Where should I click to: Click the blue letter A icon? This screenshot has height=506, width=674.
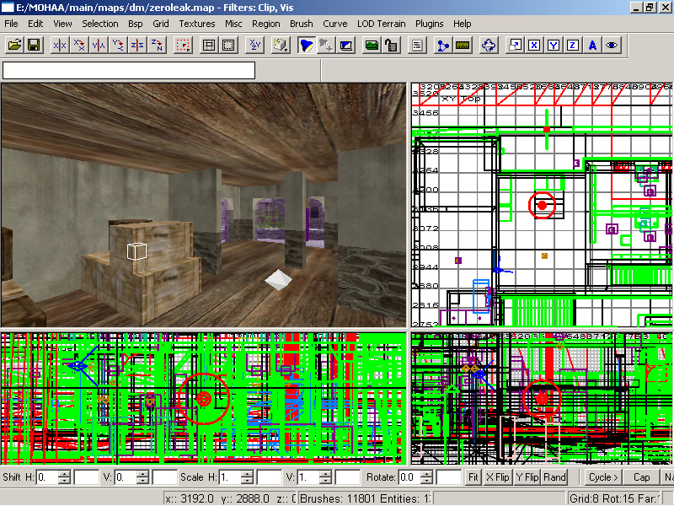(x=592, y=45)
